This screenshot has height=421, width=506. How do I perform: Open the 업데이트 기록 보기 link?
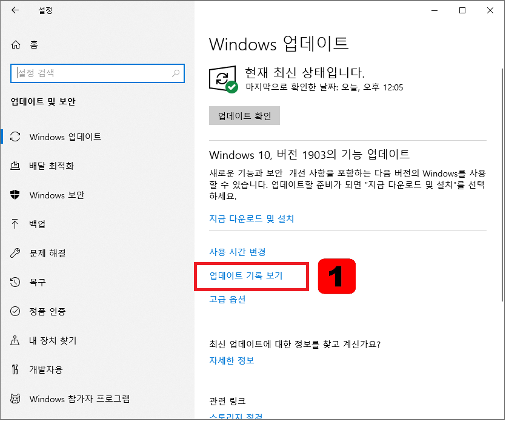(246, 275)
